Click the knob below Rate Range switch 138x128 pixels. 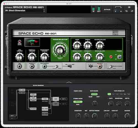pyautogui.click(x=94, y=103)
